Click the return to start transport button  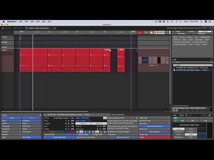pyautogui.click(x=182, y=121)
